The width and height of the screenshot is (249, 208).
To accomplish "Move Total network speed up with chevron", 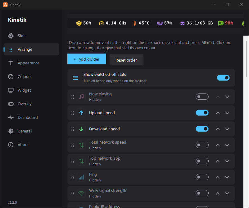I will click(x=218, y=145).
